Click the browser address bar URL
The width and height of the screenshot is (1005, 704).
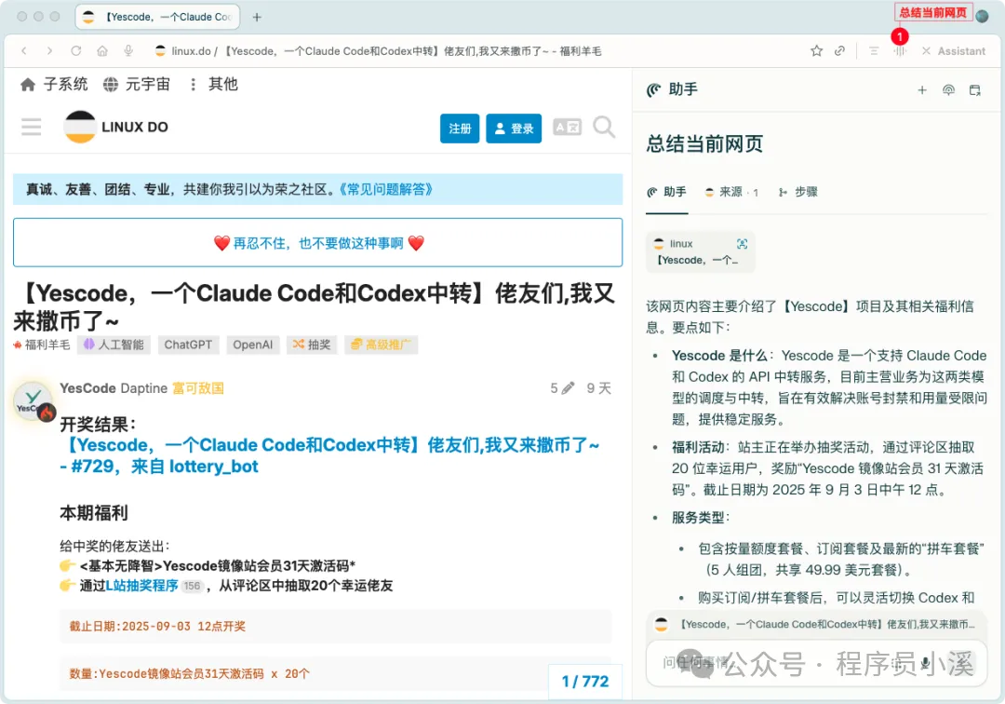pyautogui.click(x=386, y=50)
